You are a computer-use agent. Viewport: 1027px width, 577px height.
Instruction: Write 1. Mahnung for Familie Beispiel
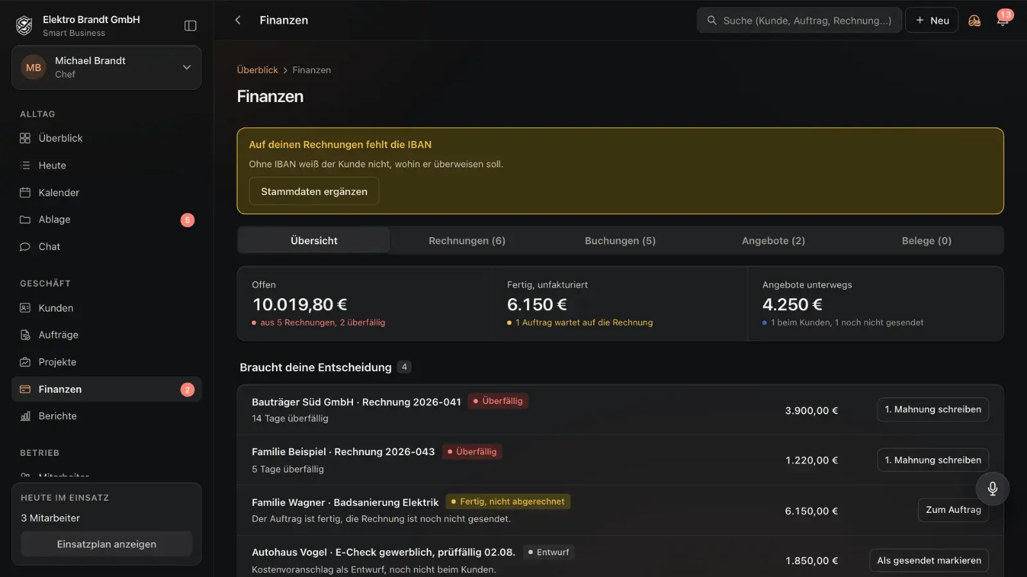pos(933,460)
